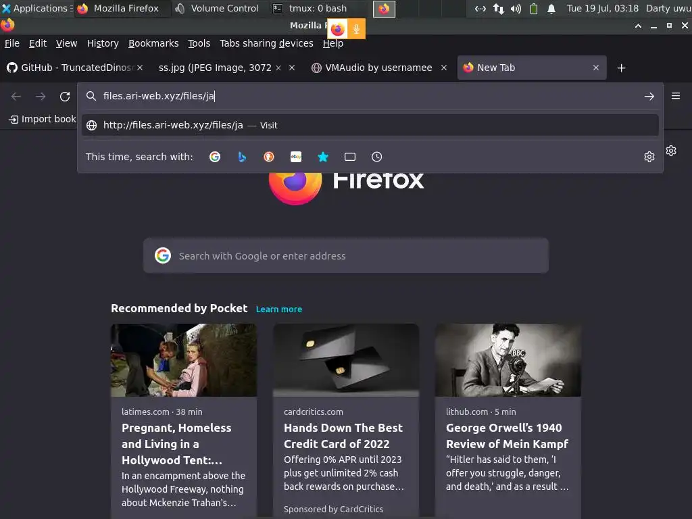Click the Go arrow in the address bar
The height and width of the screenshot is (519, 692).
[649, 96]
